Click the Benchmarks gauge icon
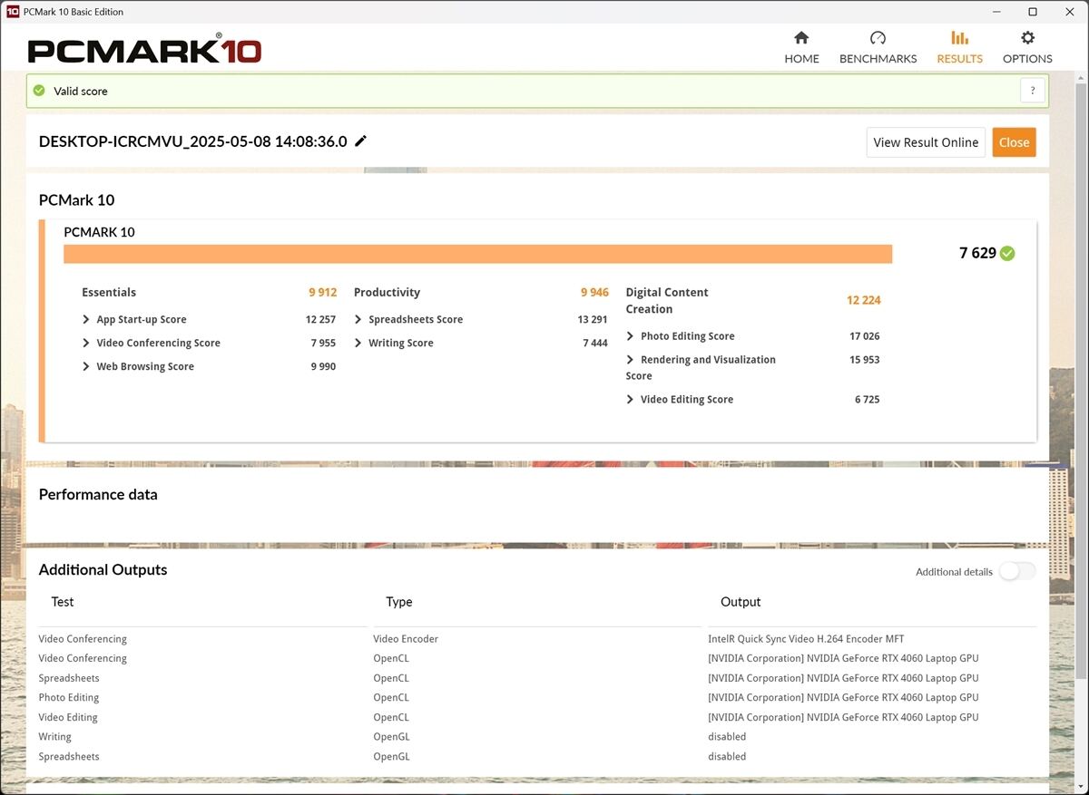The image size is (1089, 795). tap(878, 38)
